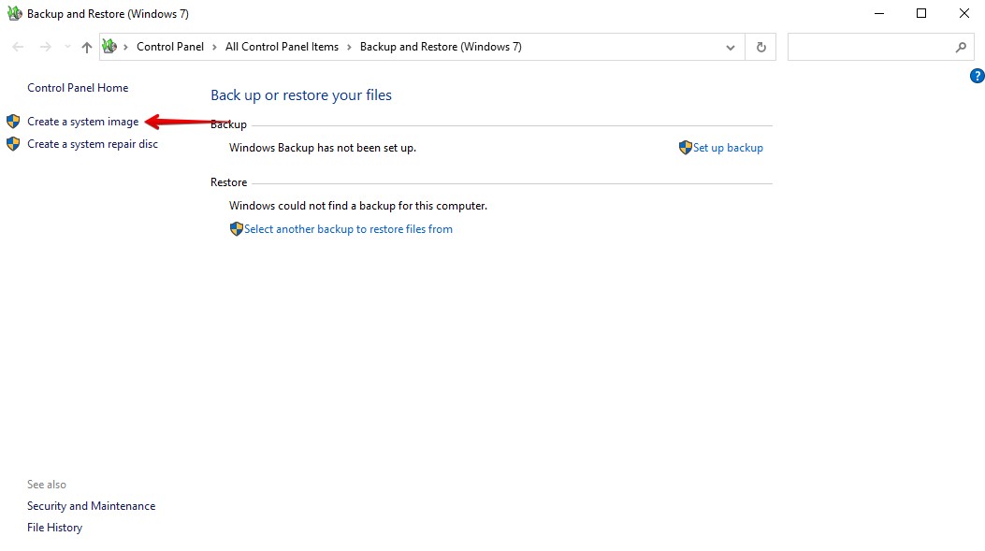Screen dimensions: 985x551
Task: Close the Backup and Restore window
Action: tap(964, 13)
